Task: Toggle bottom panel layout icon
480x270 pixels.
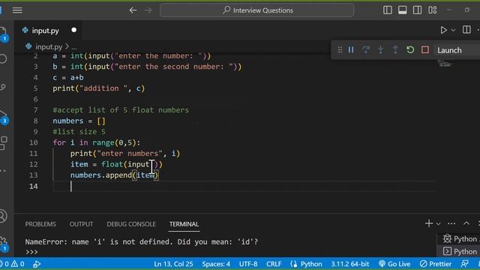Action: pos(403,10)
